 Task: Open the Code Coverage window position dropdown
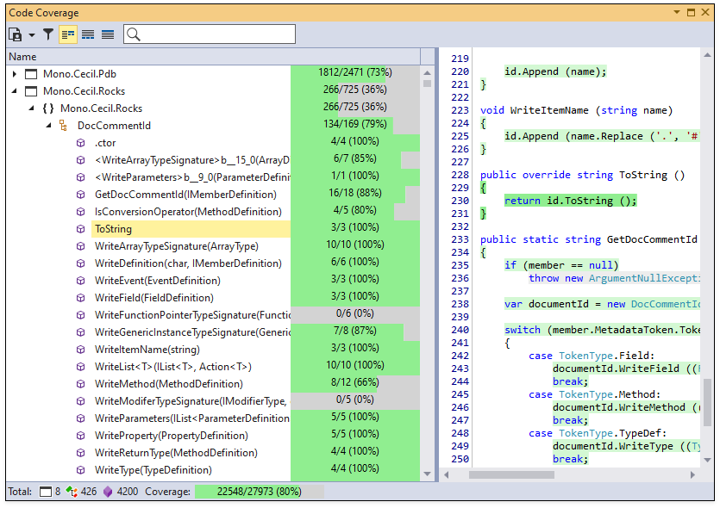(676, 12)
